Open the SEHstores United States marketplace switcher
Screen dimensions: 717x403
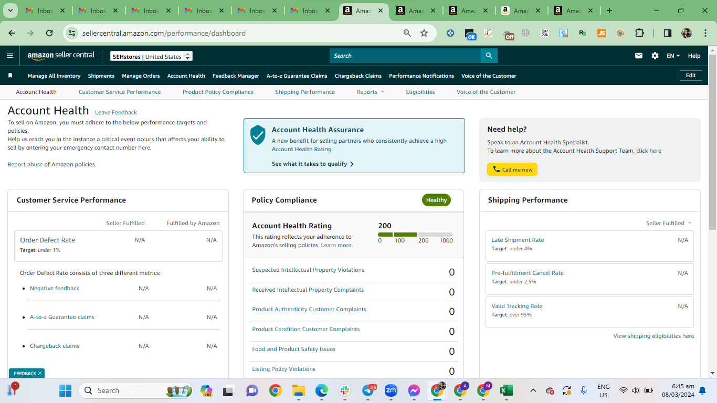point(151,56)
